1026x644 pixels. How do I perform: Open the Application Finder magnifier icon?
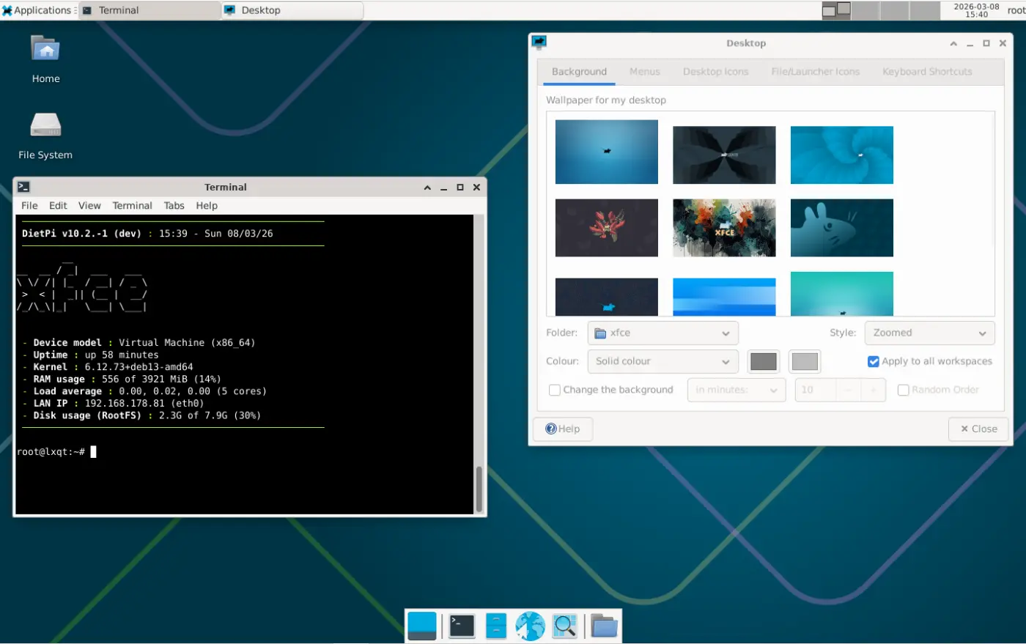coord(564,626)
